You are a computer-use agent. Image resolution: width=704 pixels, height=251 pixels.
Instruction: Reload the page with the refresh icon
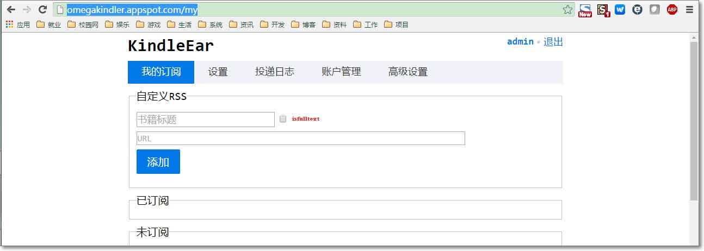tap(42, 9)
